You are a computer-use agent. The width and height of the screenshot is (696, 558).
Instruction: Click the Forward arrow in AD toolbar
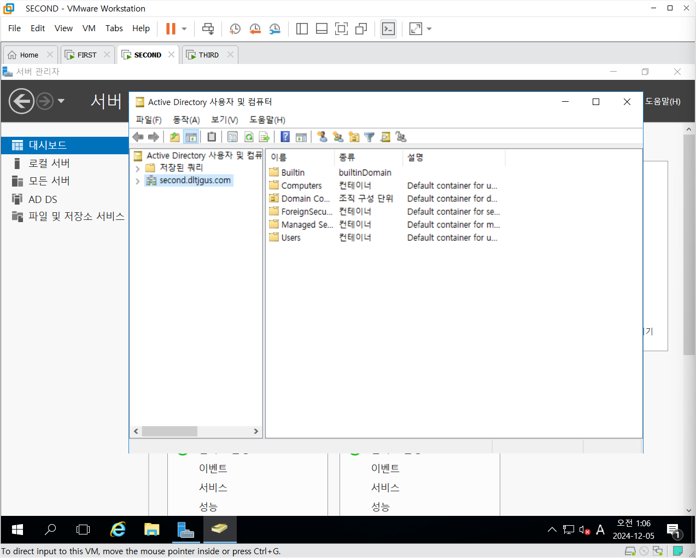[154, 137]
